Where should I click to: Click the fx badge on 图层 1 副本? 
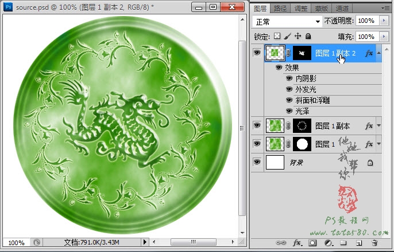369,126
